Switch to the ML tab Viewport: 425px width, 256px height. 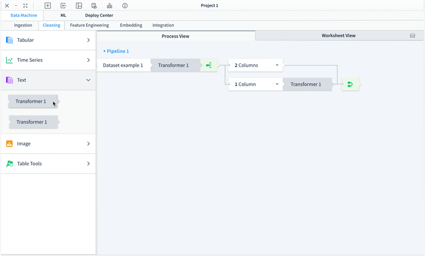pos(63,15)
